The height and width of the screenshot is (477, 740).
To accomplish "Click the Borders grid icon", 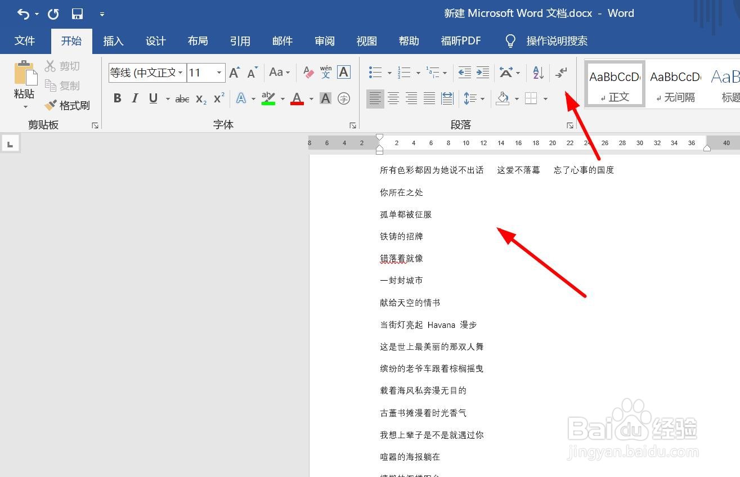I will (531, 98).
